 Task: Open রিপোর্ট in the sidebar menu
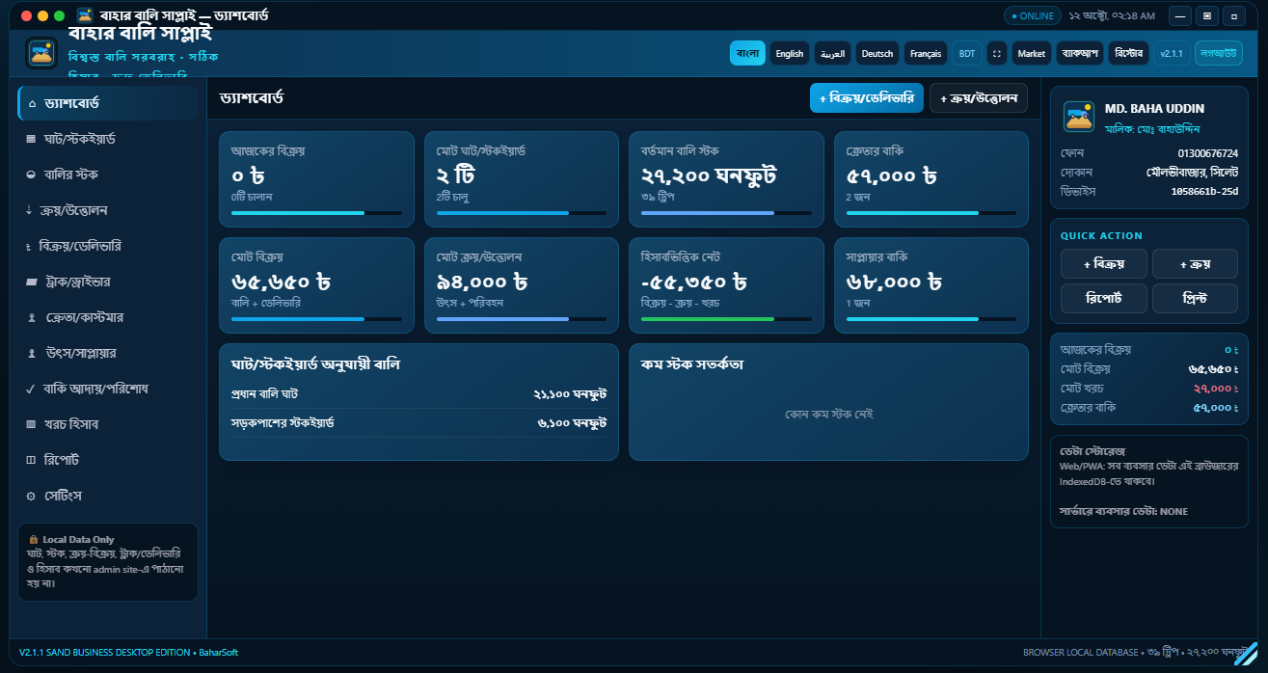[108, 460]
